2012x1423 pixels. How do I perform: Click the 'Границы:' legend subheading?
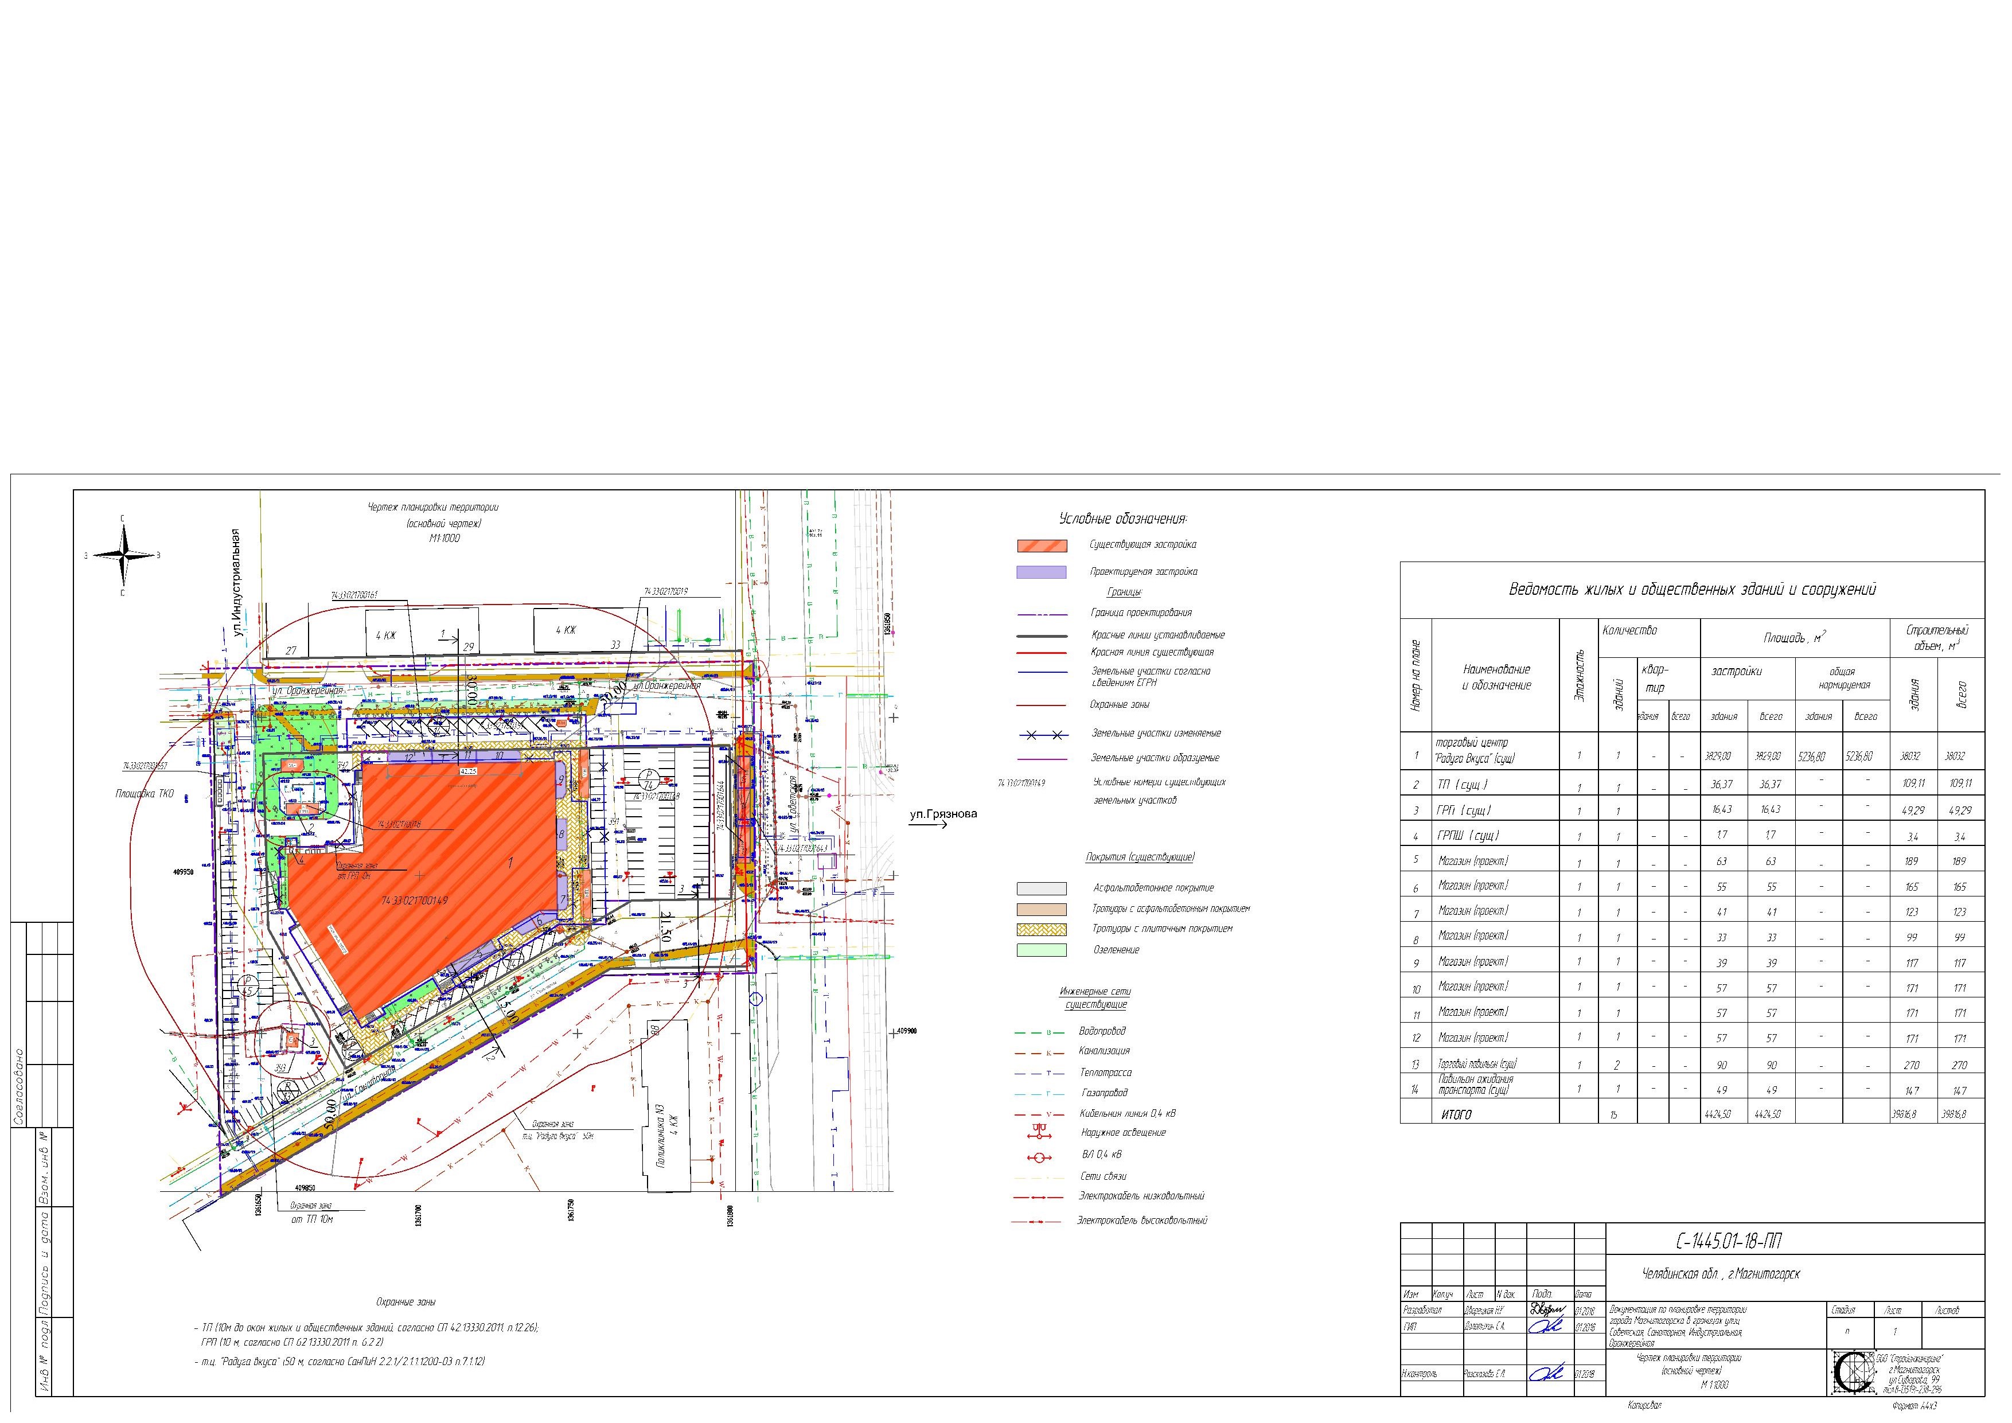coord(1124,593)
